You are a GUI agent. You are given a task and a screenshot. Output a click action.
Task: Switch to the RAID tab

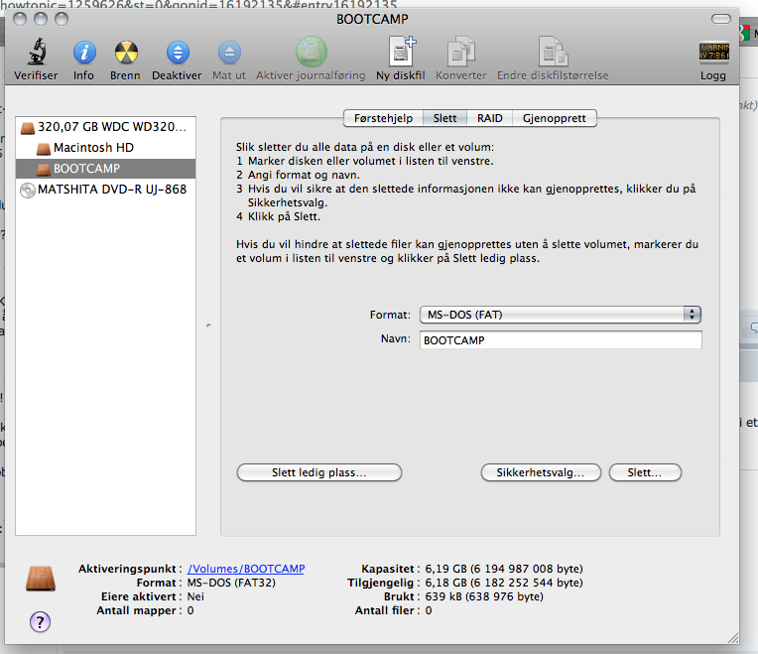pos(490,118)
